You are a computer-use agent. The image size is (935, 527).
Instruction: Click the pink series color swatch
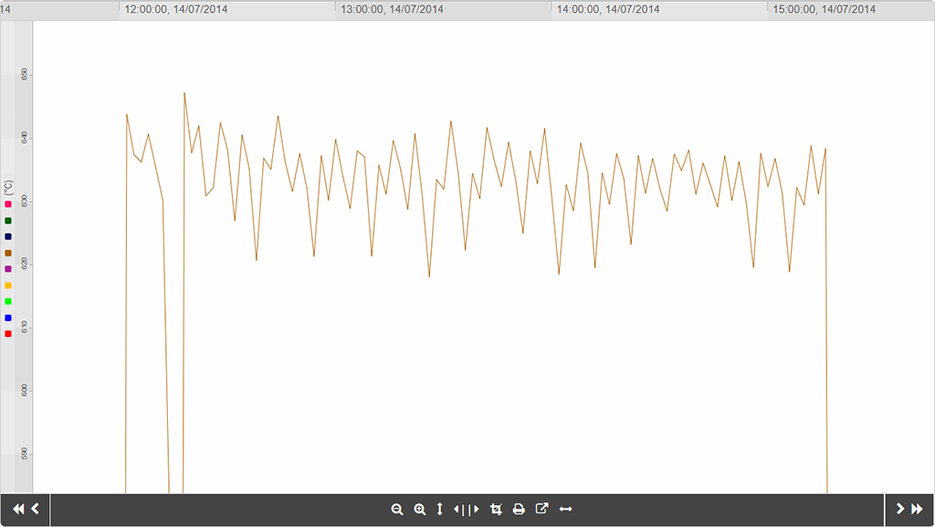(x=8, y=205)
